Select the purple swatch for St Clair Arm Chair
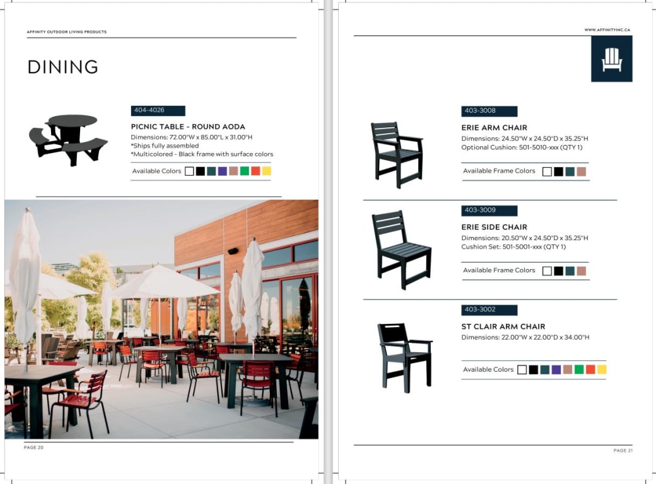Image resolution: width=656 pixels, height=484 pixels. click(556, 369)
